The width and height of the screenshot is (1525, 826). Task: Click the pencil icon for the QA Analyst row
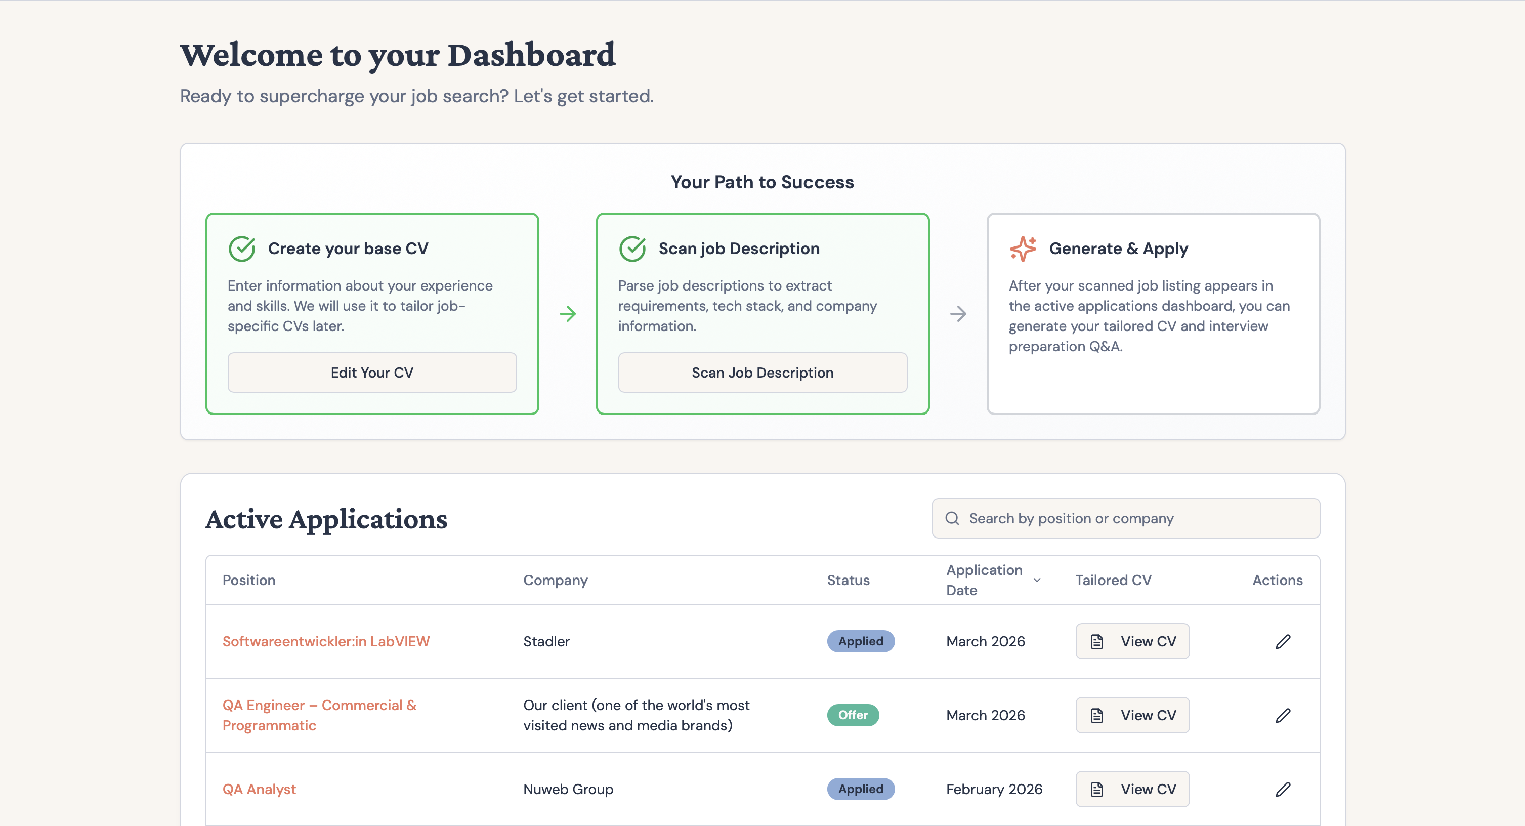point(1283,789)
